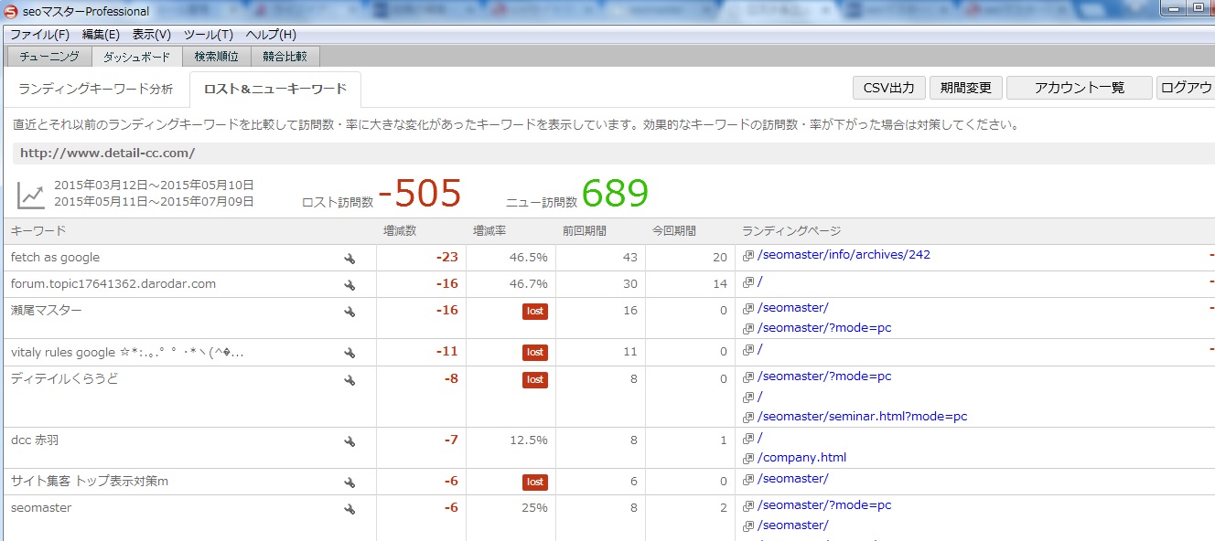This screenshot has width=1215, height=541.
Task: Open the ファイル(F) menu
Action: coord(39,35)
